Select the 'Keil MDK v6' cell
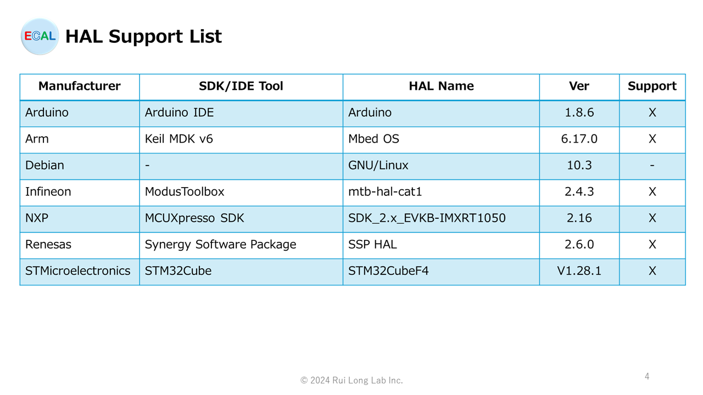 click(x=241, y=139)
